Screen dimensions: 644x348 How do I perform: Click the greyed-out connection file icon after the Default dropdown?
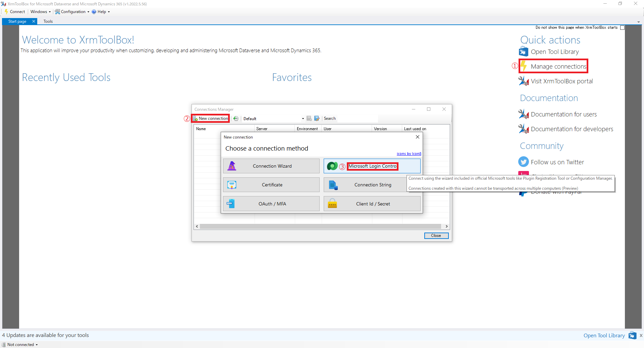[309, 118]
